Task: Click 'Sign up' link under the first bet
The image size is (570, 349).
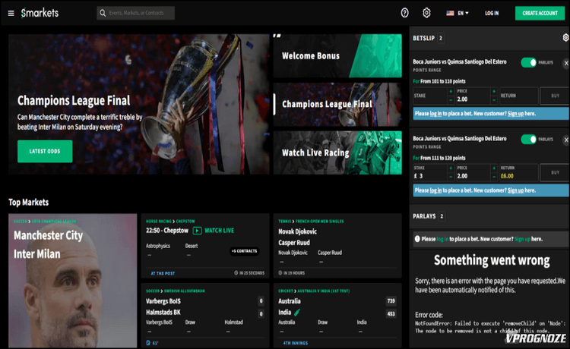Action: [515, 114]
